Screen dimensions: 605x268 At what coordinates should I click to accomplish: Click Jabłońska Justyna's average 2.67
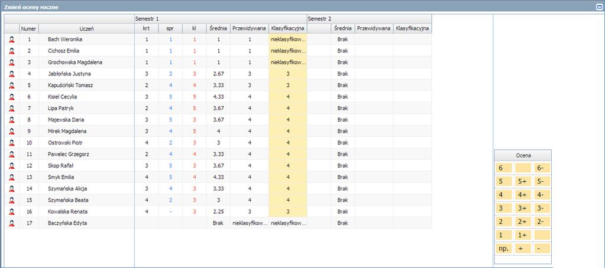[x=218, y=74]
